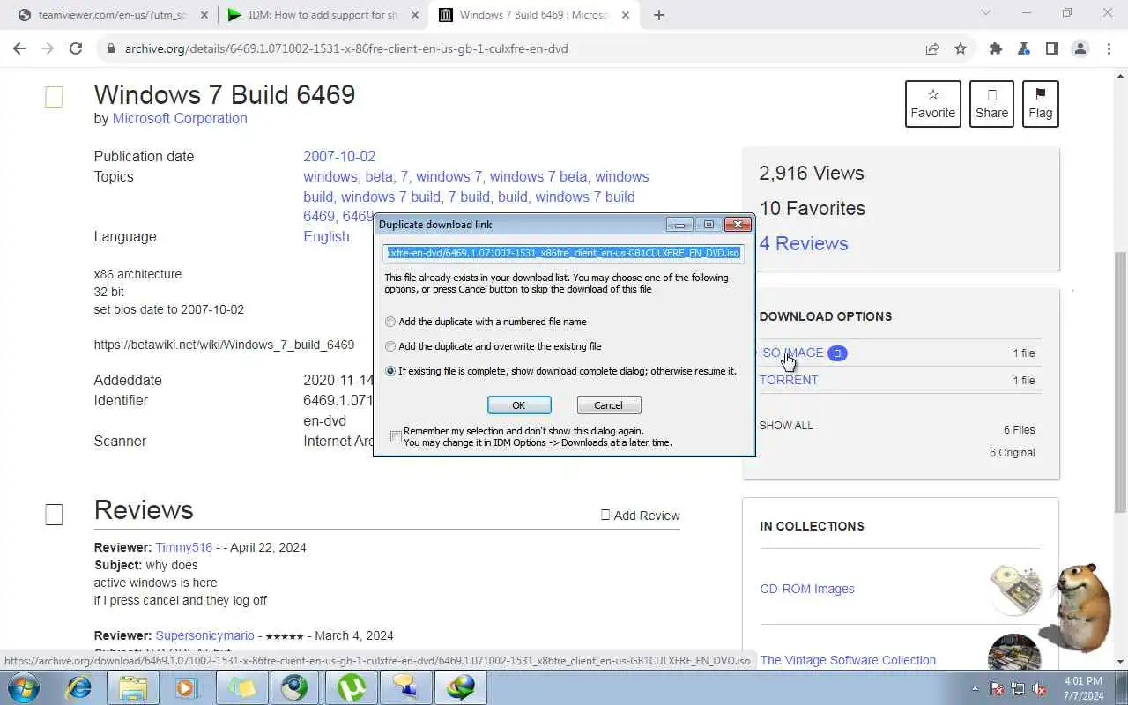Click the download URL field in dialog
Image resolution: width=1128 pixels, height=705 pixels.
[564, 253]
